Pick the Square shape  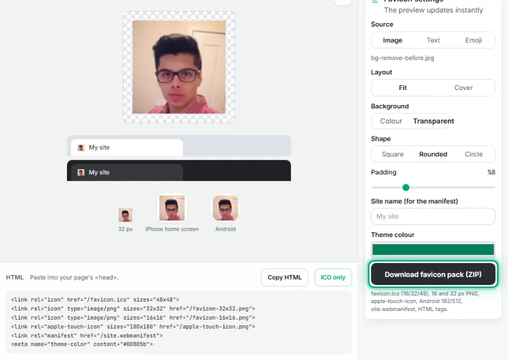(x=393, y=154)
